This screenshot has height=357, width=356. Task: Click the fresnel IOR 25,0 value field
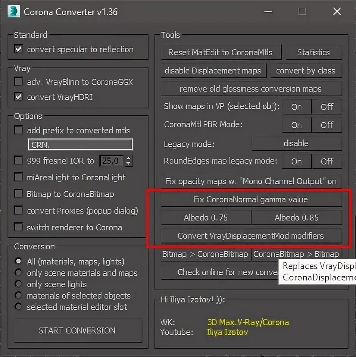click(111, 161)
